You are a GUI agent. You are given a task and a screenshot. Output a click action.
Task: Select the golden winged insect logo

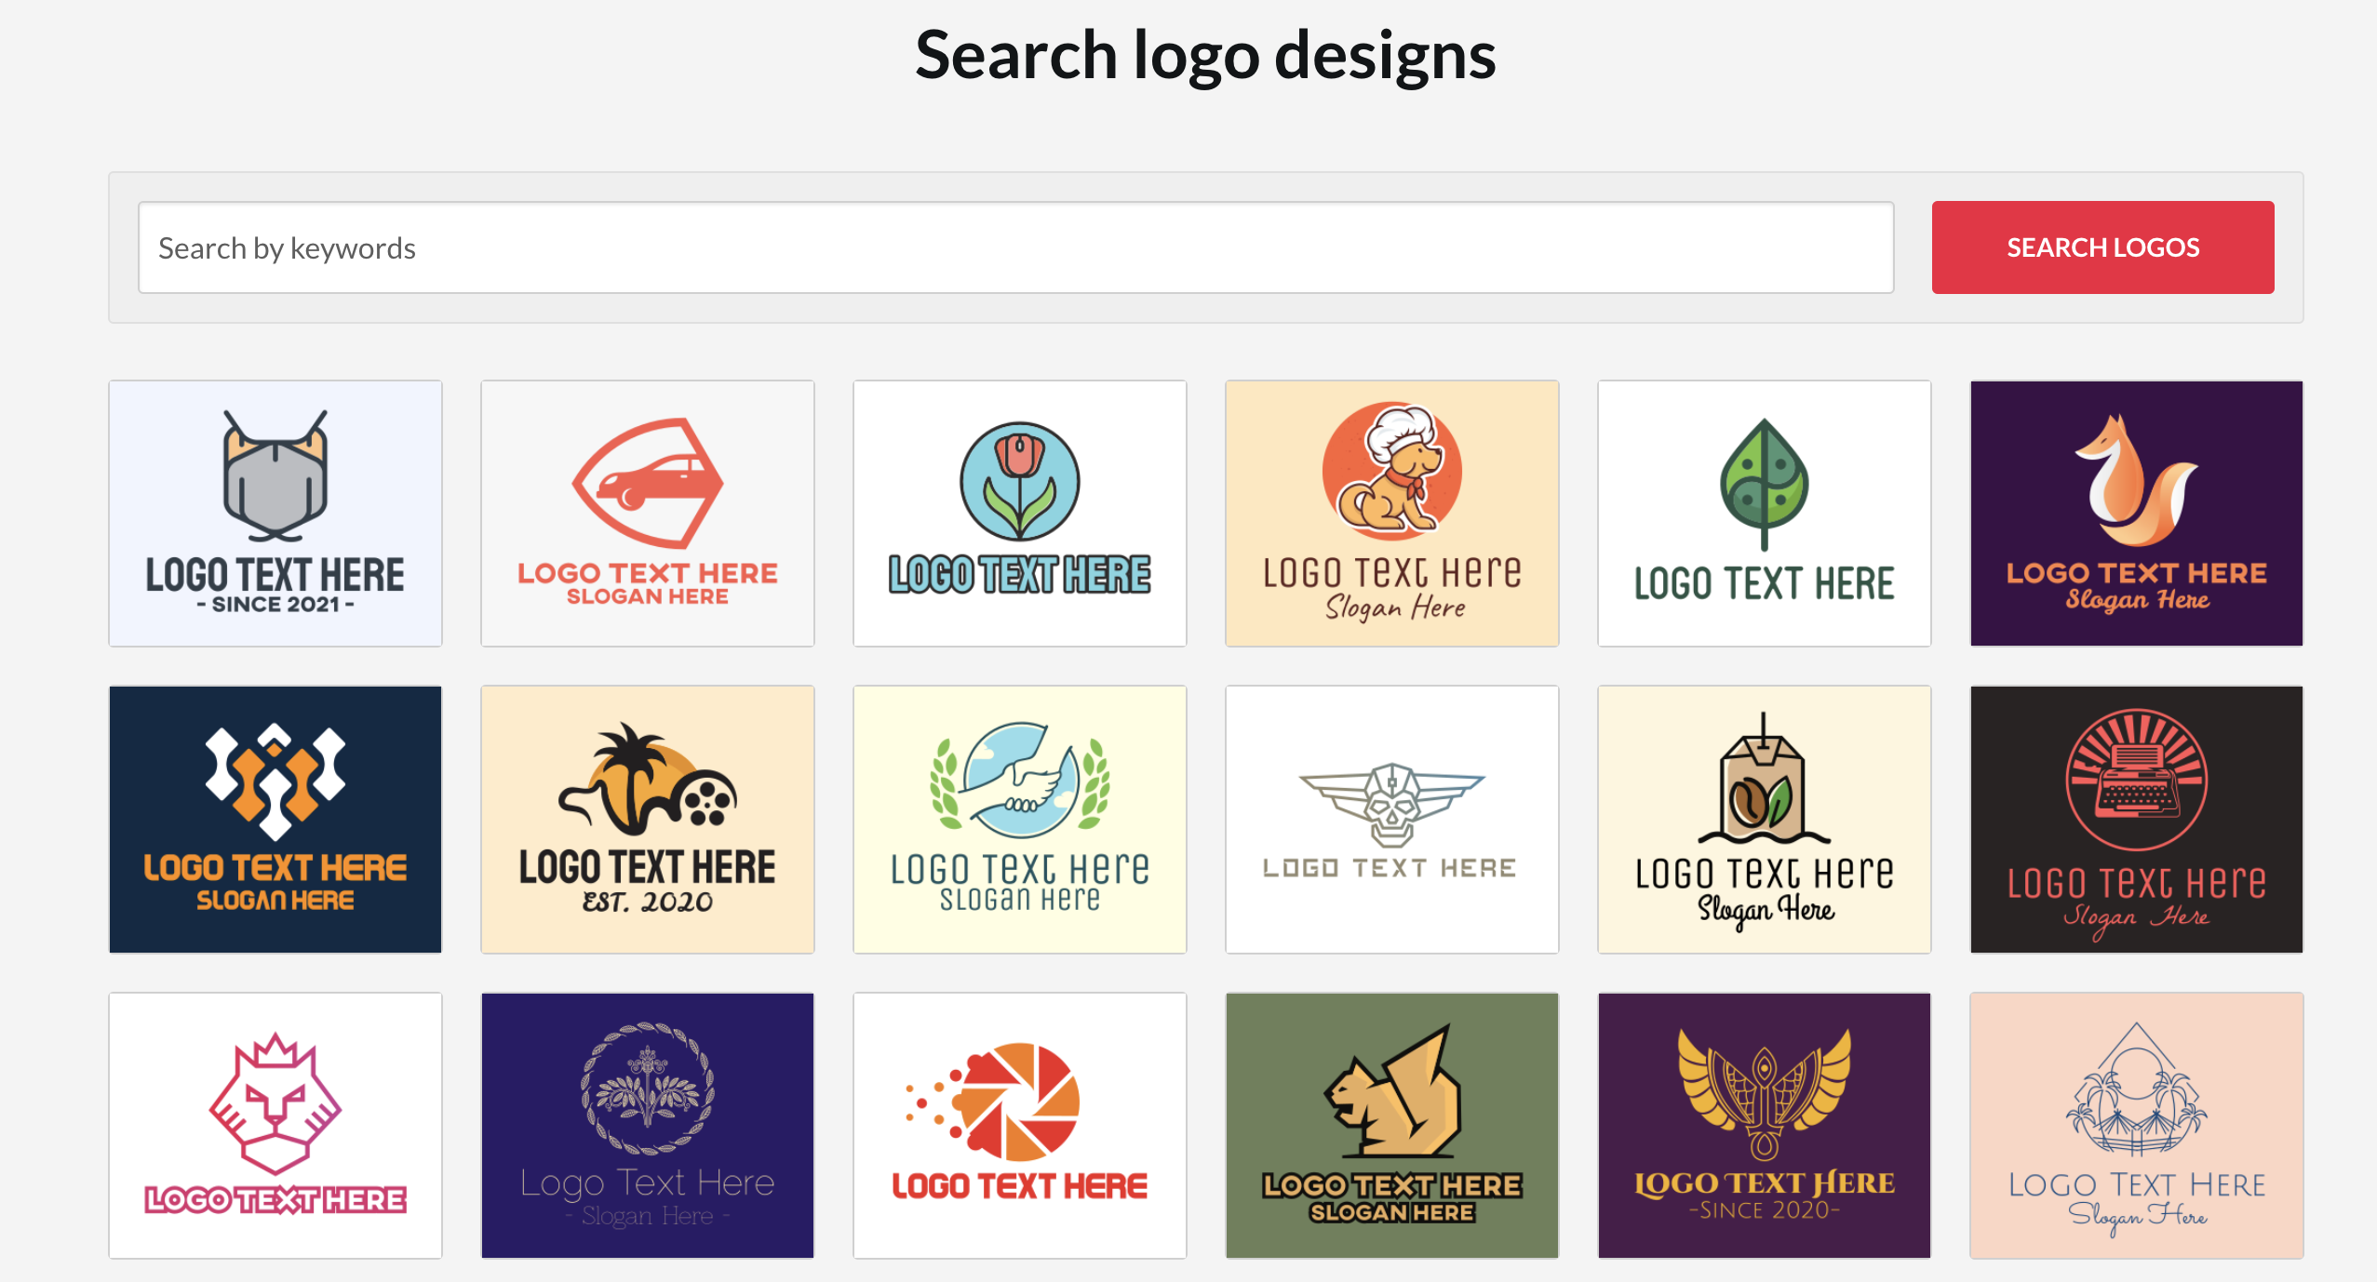(1765, 1125)
